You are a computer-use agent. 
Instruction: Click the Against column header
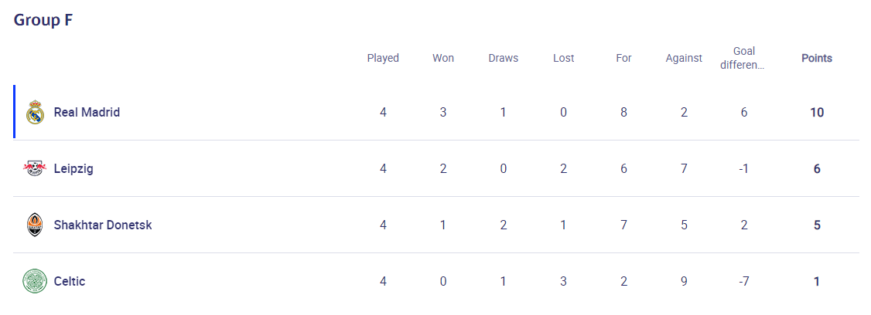point(684,58)
